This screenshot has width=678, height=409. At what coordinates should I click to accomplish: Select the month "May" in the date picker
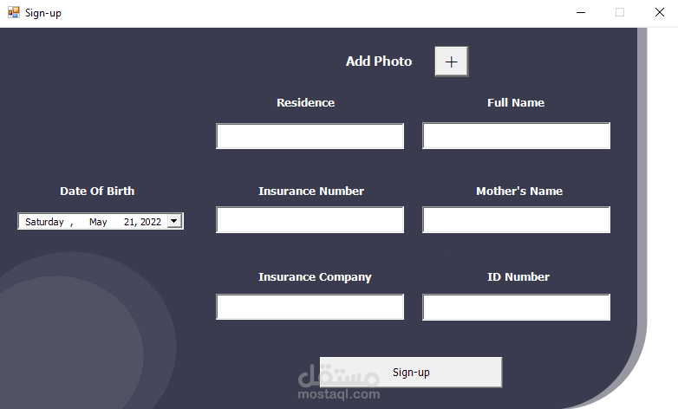(98, 222)
